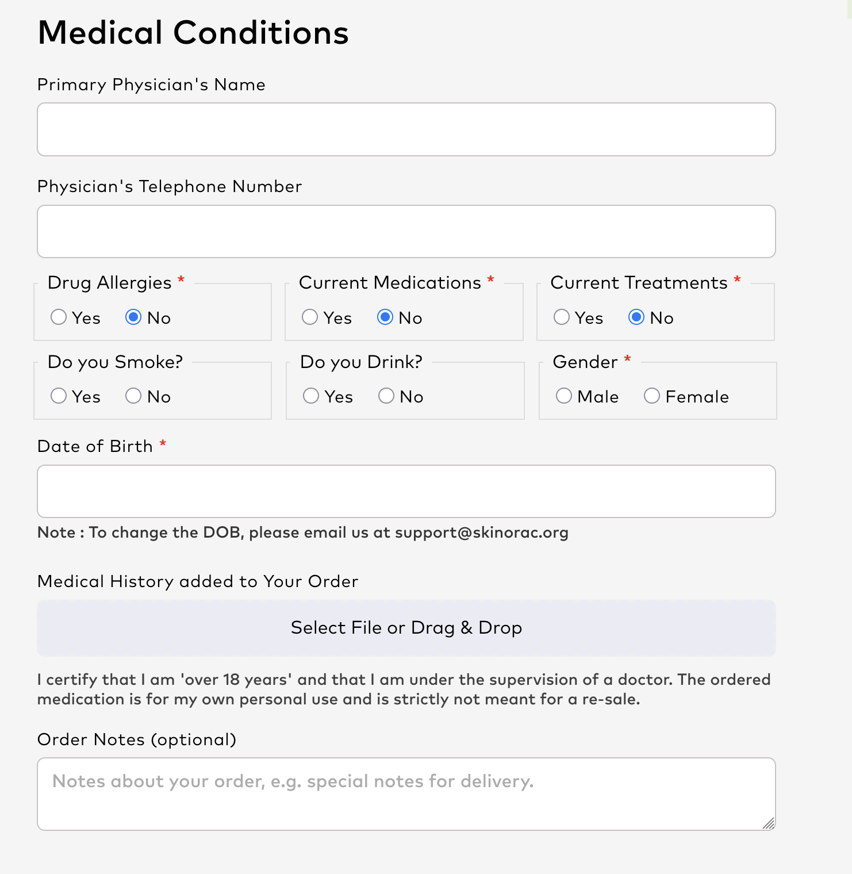Click inside the Order Notes textarea
Viewport: 852px width, 874px height.
406,794
